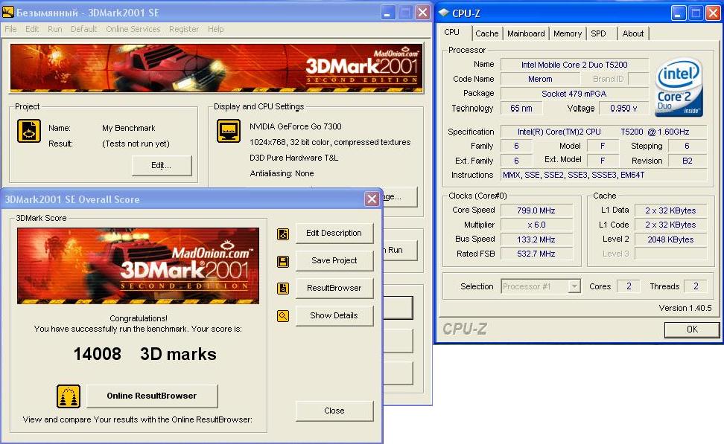Click the Close button in score dialog

tap(334, 411)
